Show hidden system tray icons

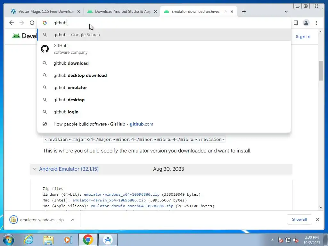(x=272, y=240)
